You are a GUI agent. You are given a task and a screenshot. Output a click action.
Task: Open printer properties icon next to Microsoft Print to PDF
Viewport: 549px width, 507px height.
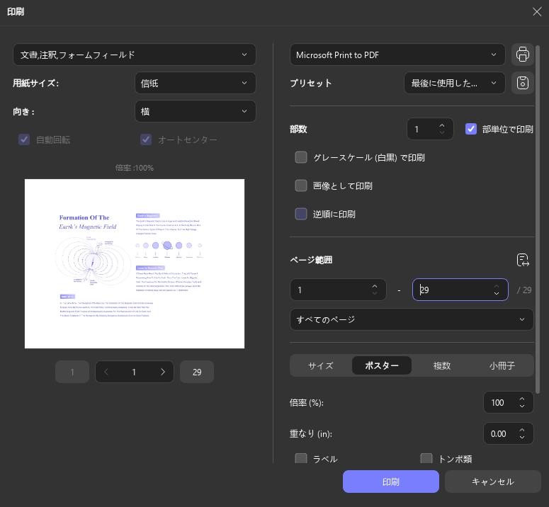[522, 55]
